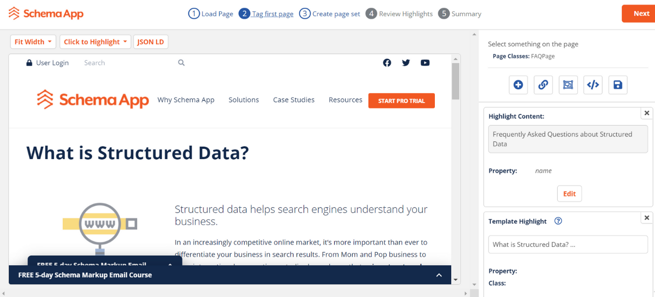Click the code markup editor icon
The height and width of the screenshot is (297, 655).
tap(593, 84)
